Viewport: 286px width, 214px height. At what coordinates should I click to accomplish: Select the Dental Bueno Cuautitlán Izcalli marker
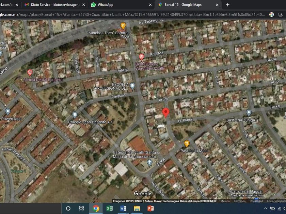coord(141,57)
